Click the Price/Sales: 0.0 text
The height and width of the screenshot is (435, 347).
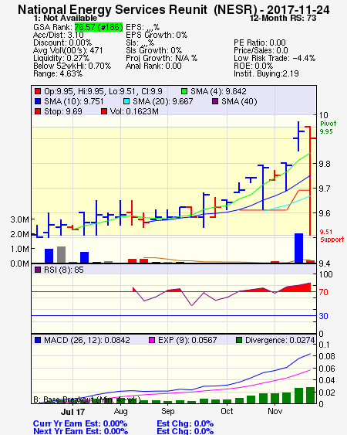coord(261,50)
